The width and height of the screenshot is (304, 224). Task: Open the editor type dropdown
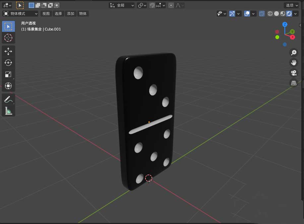click(x=7, y=5)
